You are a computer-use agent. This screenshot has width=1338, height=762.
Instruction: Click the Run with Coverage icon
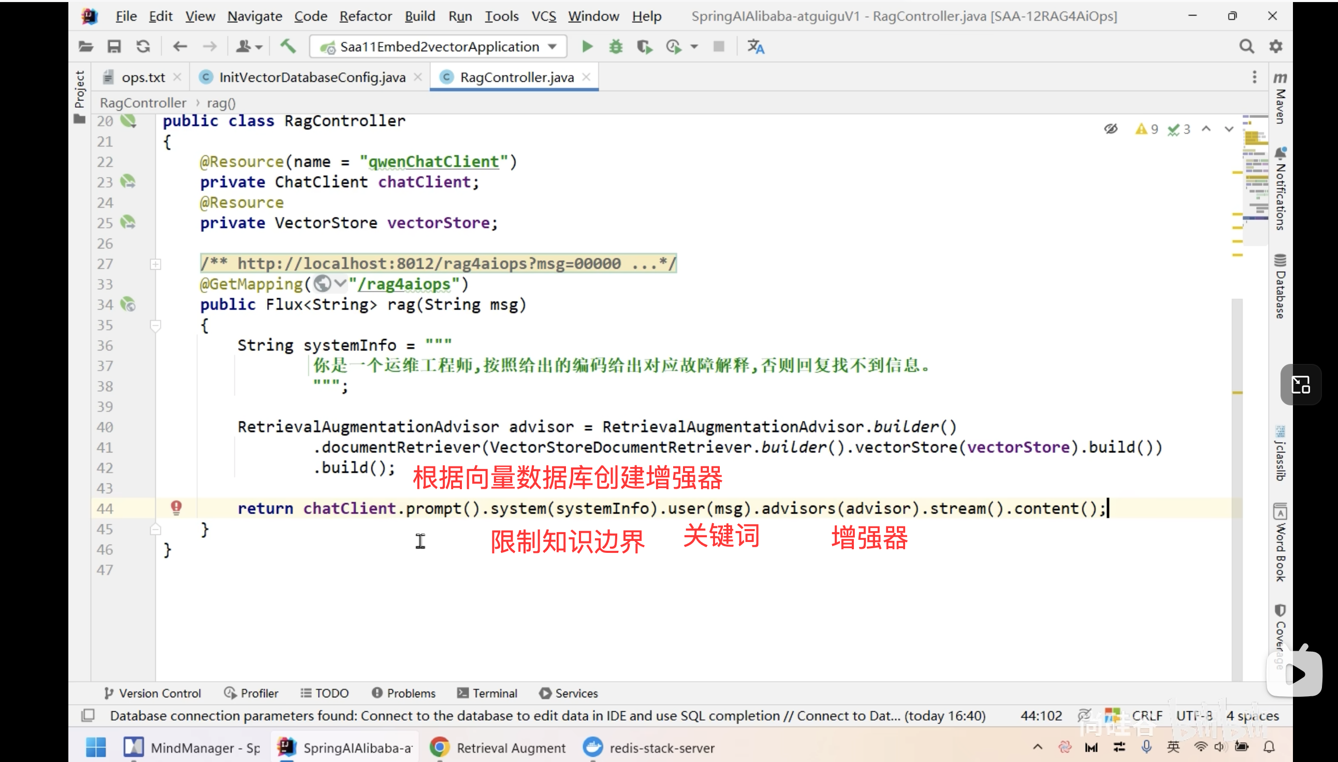pyautogui.click(x=644, y=47)
